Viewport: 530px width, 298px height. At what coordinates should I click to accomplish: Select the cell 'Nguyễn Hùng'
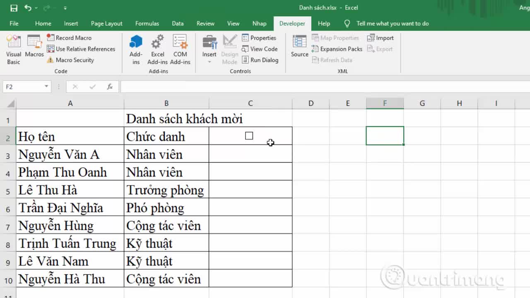pyautogui.click(x=70, y=225)
